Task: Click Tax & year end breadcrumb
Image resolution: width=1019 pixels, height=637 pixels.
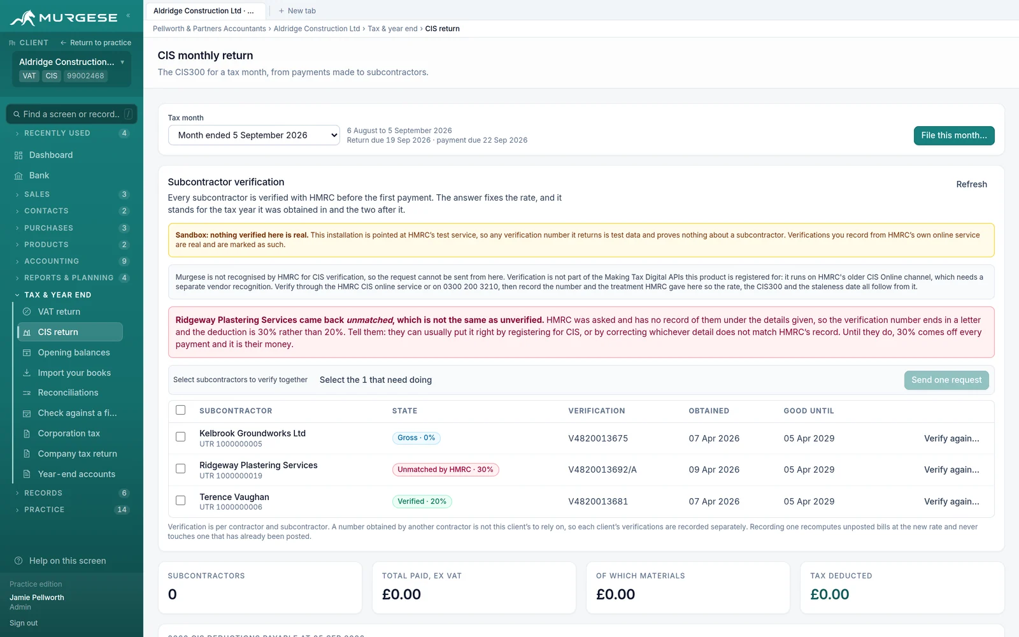Action: (x=393, y=29)
